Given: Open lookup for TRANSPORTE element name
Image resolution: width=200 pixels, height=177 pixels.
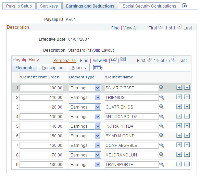Looking at the screenshot, I should [x=162, y=164].
